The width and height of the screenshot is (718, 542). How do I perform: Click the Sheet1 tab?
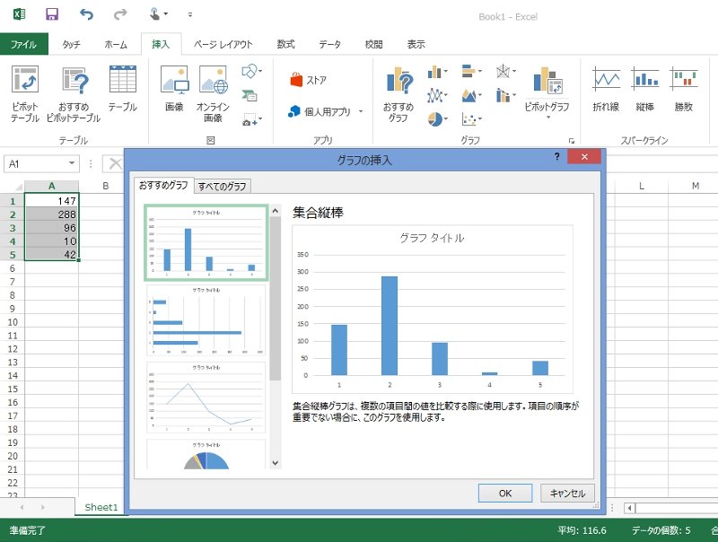(101, 507)
